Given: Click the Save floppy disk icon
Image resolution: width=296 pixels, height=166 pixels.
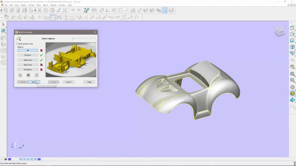Looking at the screenshot, I should (x=24, y=10).
